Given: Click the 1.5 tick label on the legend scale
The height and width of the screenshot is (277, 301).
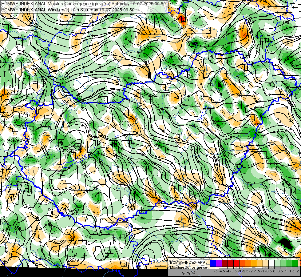Looking at the screenshot, I should [x=292, y=271].
